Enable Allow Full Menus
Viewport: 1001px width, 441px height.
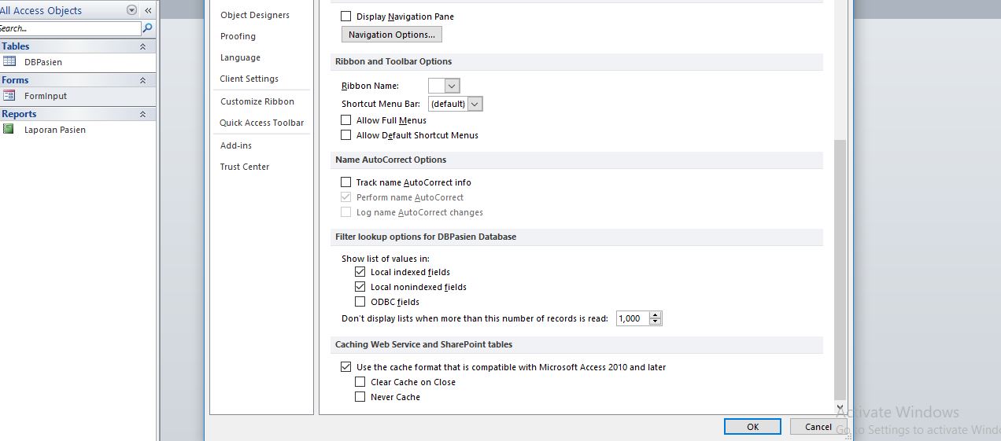346,120
